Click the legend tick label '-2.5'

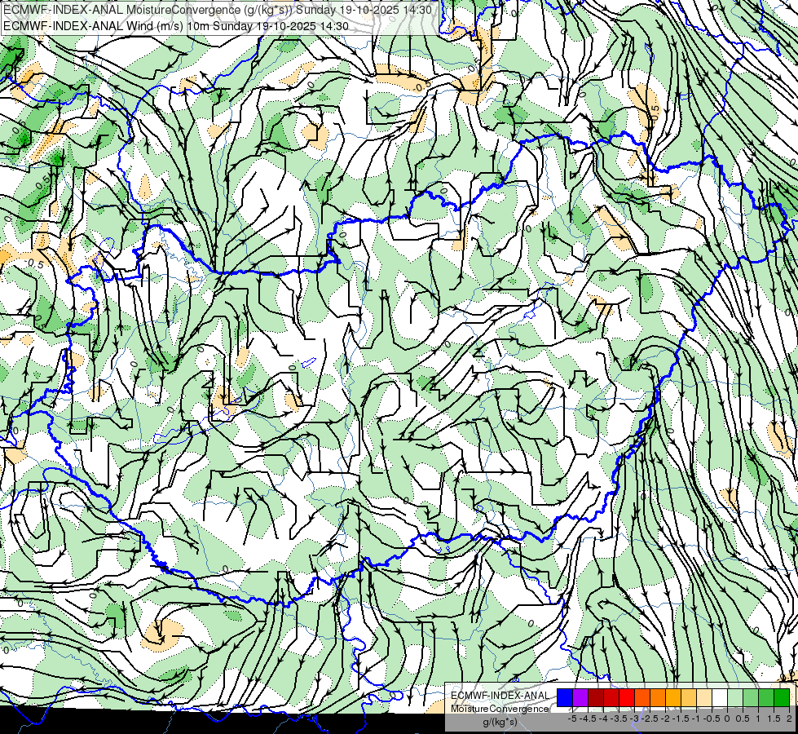pyautogui.click(x=650, y=719)
